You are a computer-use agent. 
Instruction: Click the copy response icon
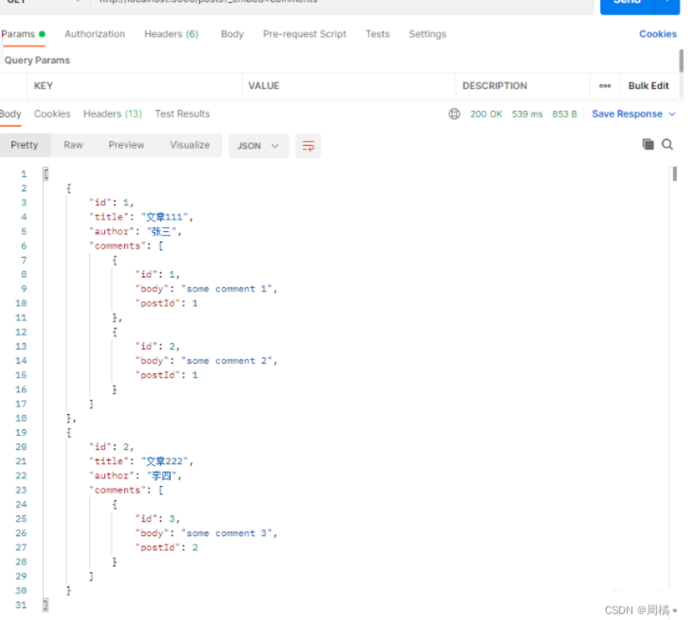click(648, 144)
